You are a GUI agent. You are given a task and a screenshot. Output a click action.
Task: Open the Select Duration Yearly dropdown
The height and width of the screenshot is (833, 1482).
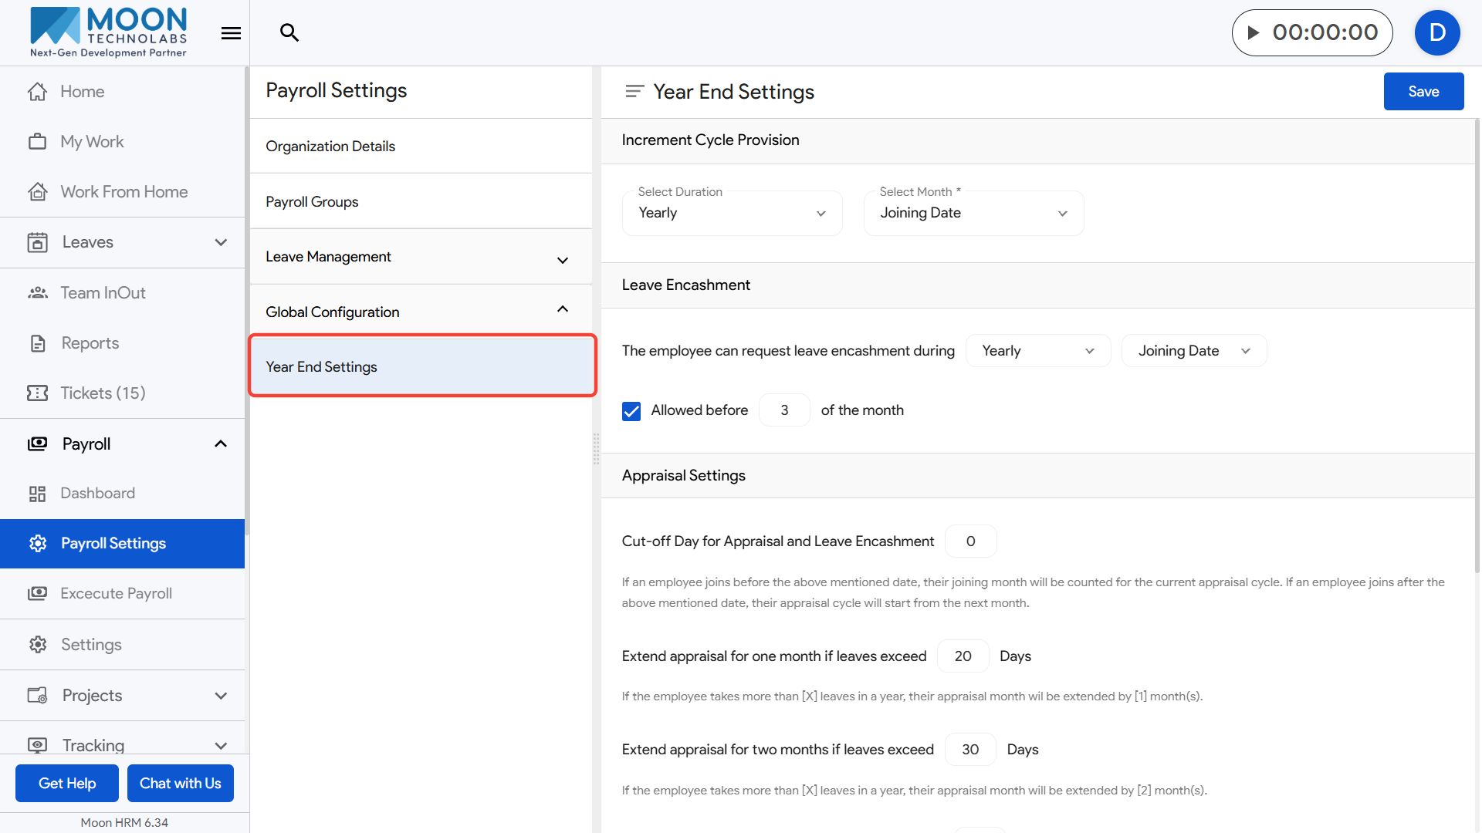pyautogui.click(x=731, y=214)
